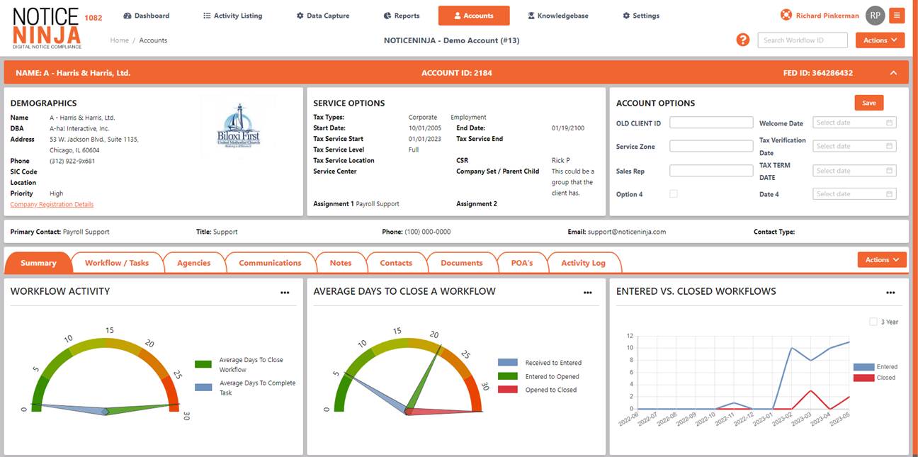
Task: Open the Documents tab
Action: 462,262
